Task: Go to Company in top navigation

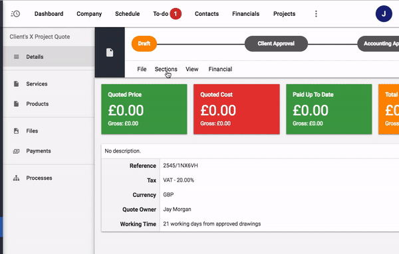Action: [x=89, y=14]
